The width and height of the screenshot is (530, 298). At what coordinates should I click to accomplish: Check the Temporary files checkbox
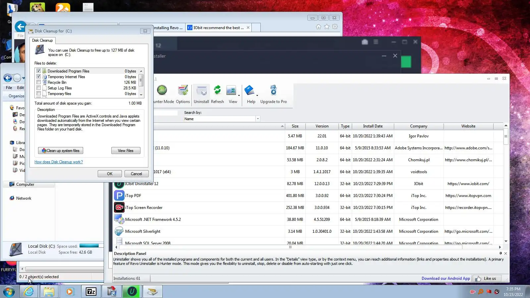pos(39,94)
